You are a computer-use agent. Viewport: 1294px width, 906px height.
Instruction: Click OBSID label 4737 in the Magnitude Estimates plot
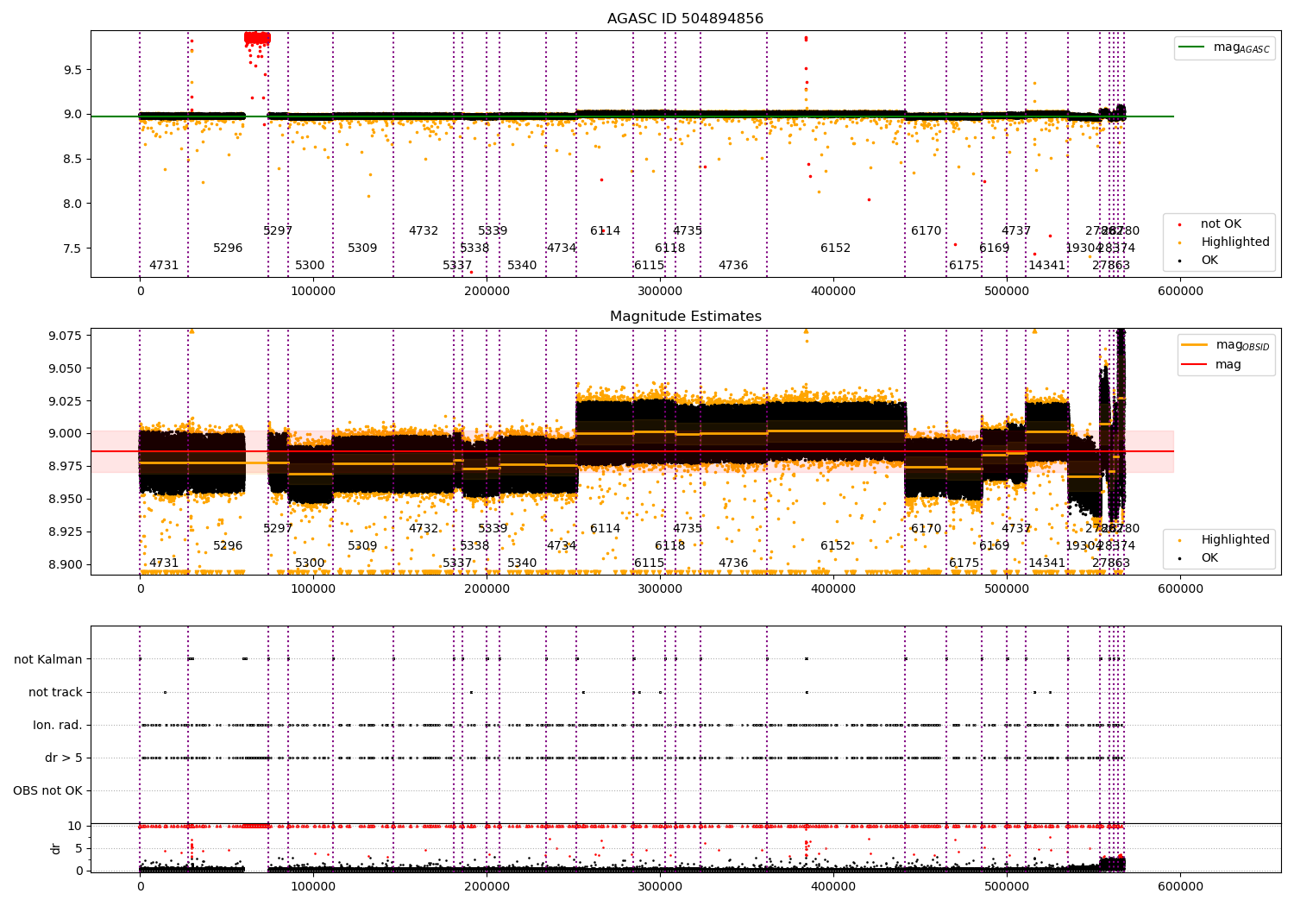click(x=1016, y=528)
